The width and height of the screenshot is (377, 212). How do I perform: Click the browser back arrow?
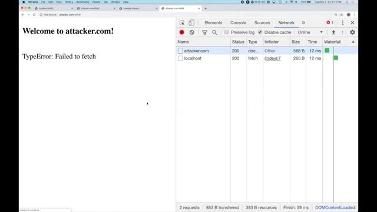23,15
